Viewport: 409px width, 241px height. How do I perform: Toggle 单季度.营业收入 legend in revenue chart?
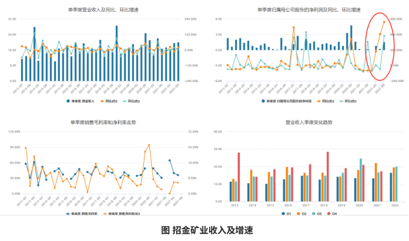[x=80, y=101]
